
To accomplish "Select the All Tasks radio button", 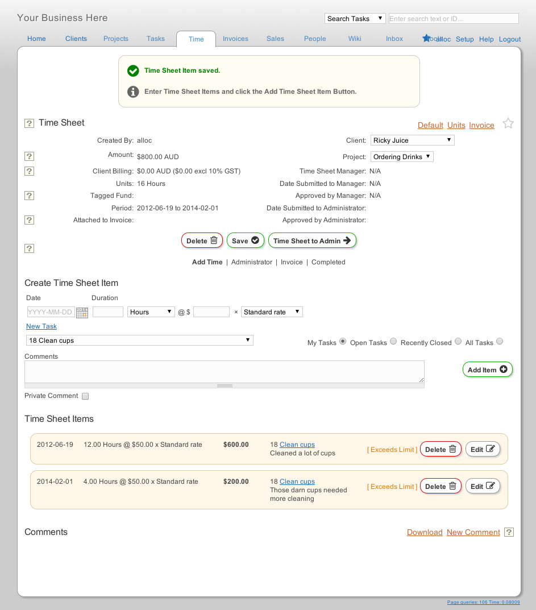I will pos(499,341).
